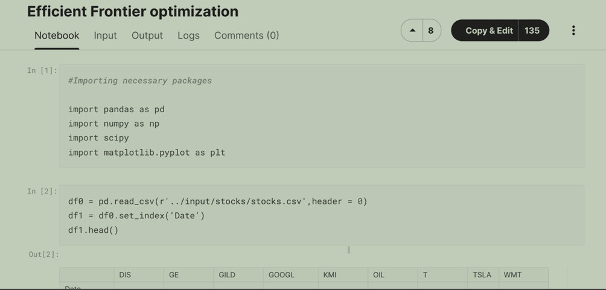Upvote the notebook with the triangle arrow
The height and width of the screenshot is (290, 606).
click(x=412, y=31)
